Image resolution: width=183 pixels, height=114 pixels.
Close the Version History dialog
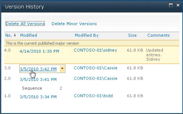click(x=178, y=5)
